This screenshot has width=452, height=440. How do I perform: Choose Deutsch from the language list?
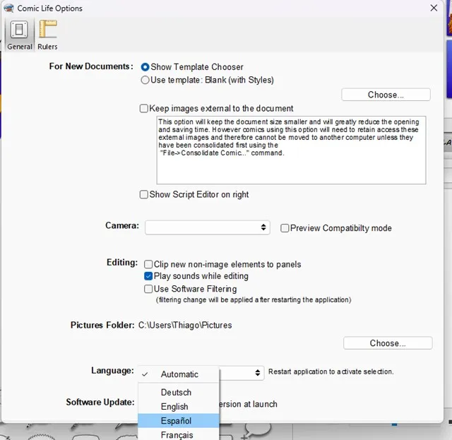pos(176,393)
